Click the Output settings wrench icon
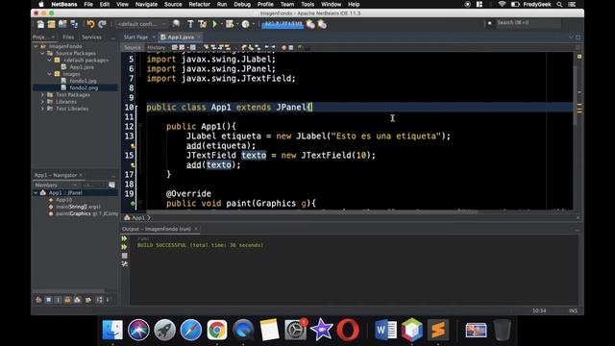 click(x=124, y=264)
